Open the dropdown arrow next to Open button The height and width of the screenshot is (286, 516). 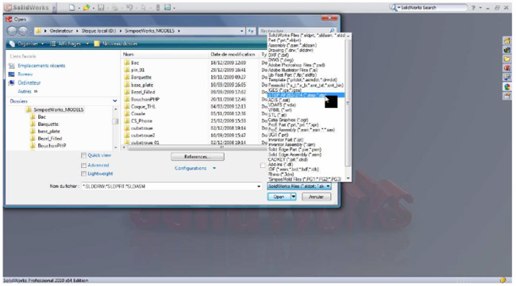tap(293, 196)
